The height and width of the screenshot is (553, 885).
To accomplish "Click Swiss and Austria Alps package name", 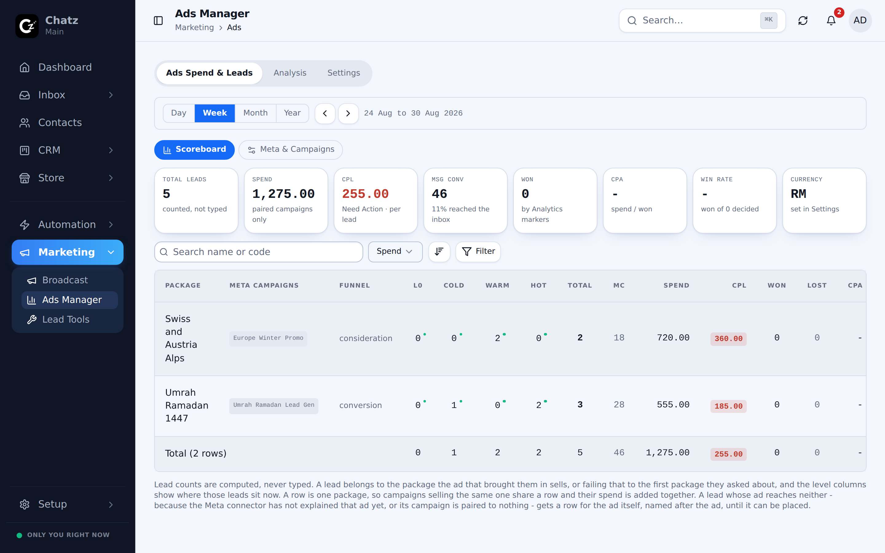I will [181, 338].
